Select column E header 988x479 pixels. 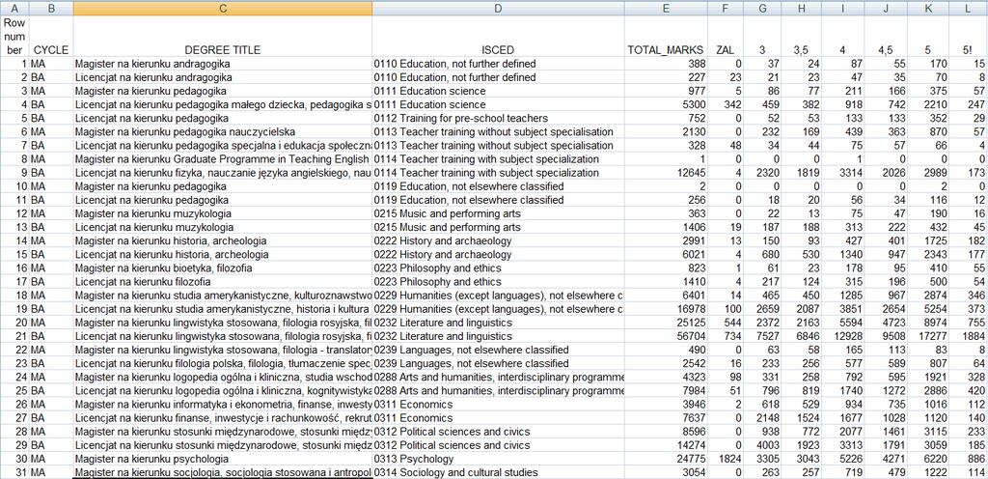coord(666,8)
